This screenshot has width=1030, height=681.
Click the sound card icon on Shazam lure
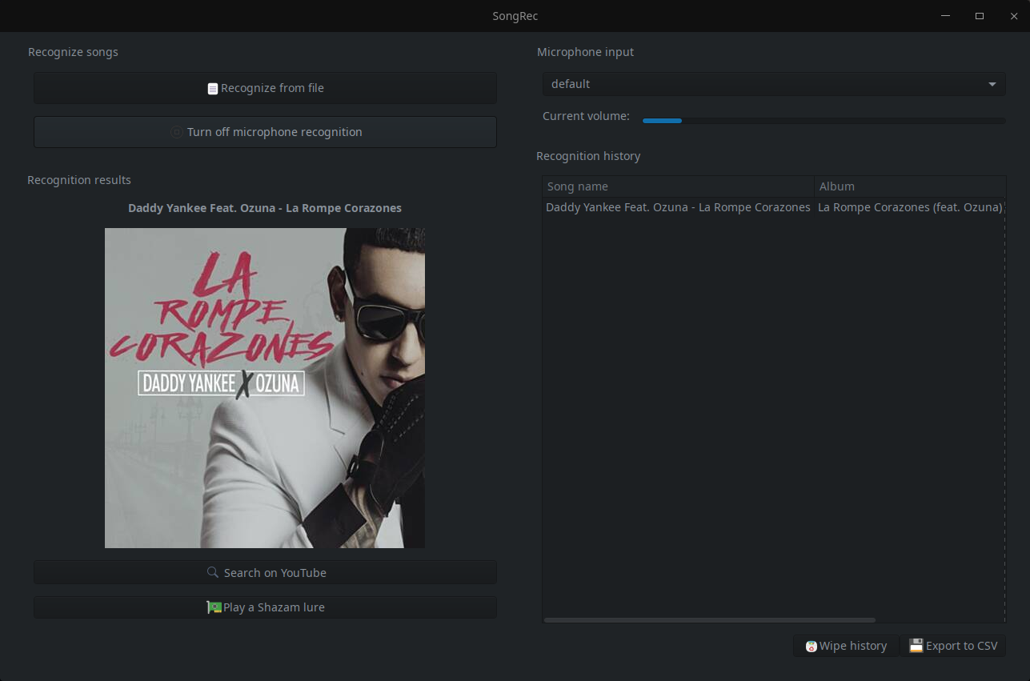coord(214,607)
